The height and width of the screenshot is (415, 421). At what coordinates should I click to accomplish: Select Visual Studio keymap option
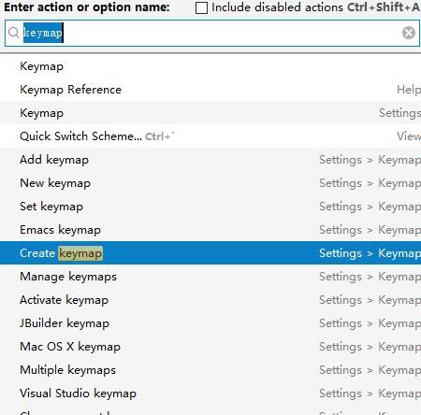[x=210, y=394]
